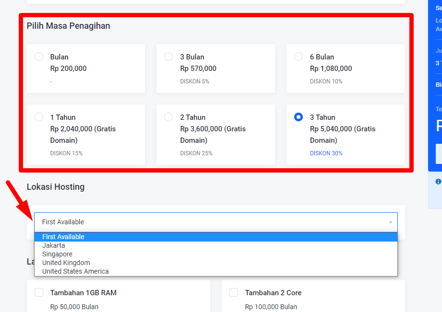Viewport: 442px width, 312px height.
Task: Click the 6 Bulan DISKON 10% text
Action: pos(326,81)
